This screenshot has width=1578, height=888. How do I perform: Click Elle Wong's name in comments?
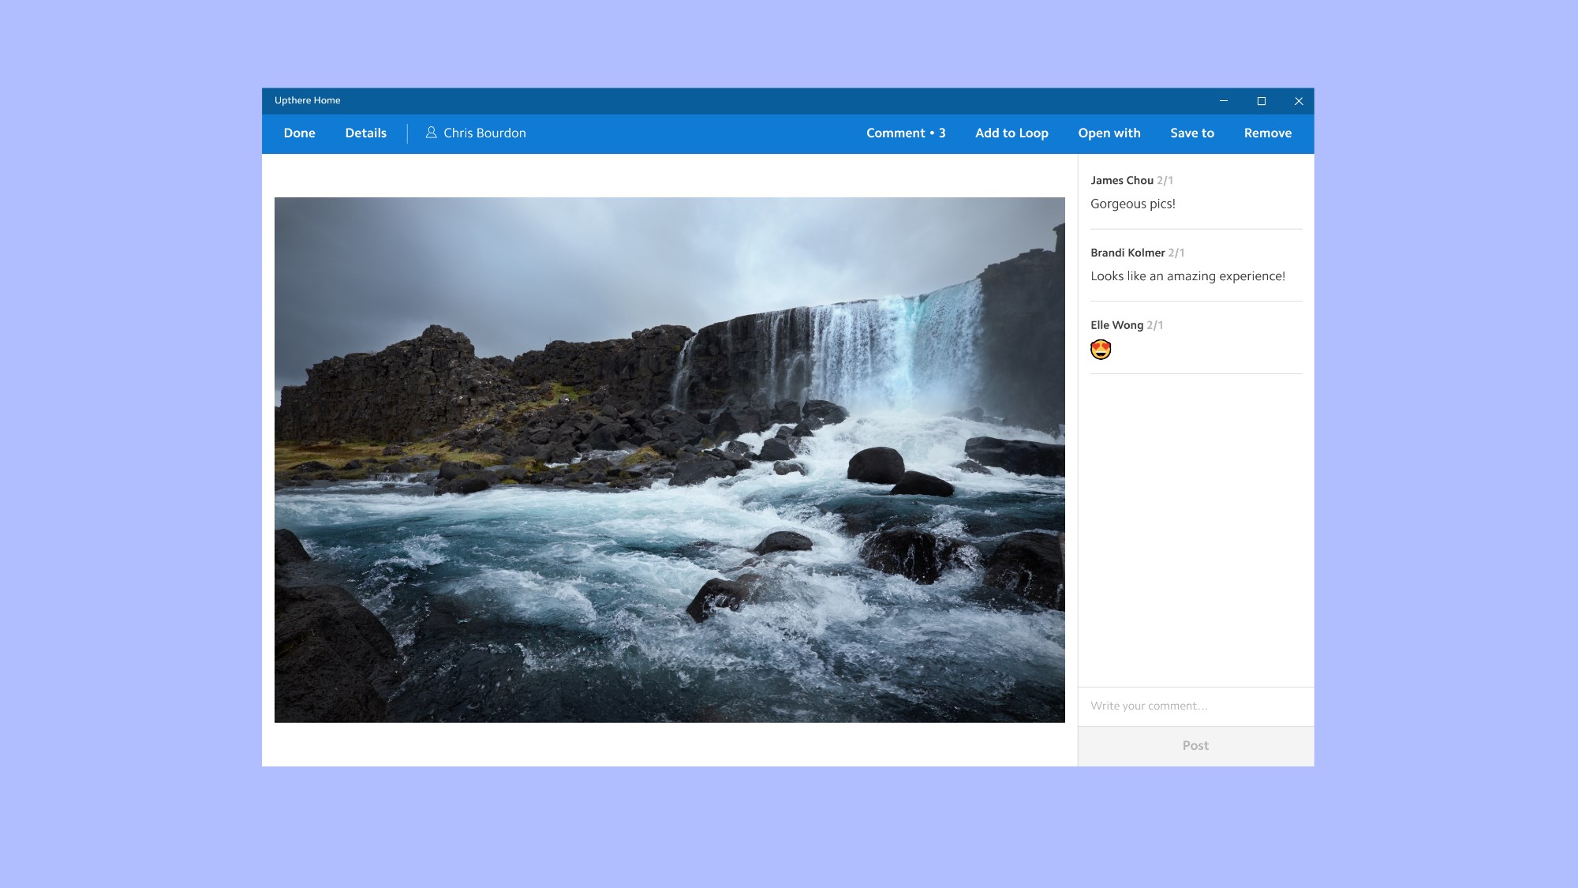1116,325
